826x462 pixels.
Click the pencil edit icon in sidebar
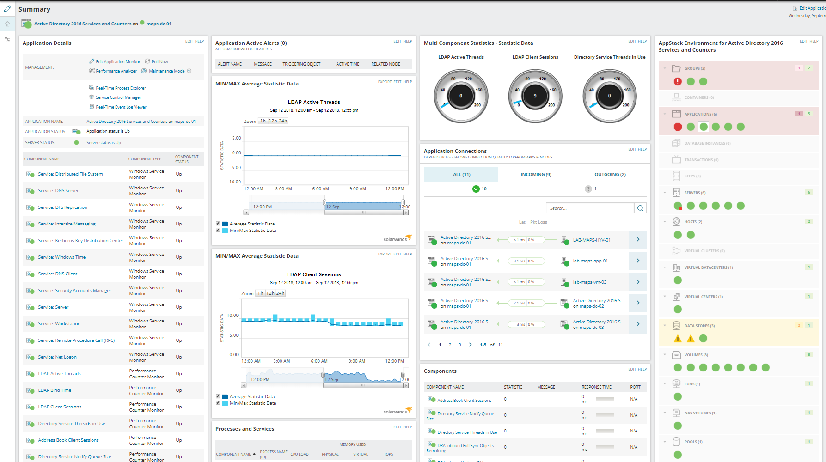(x=7, y=9)
